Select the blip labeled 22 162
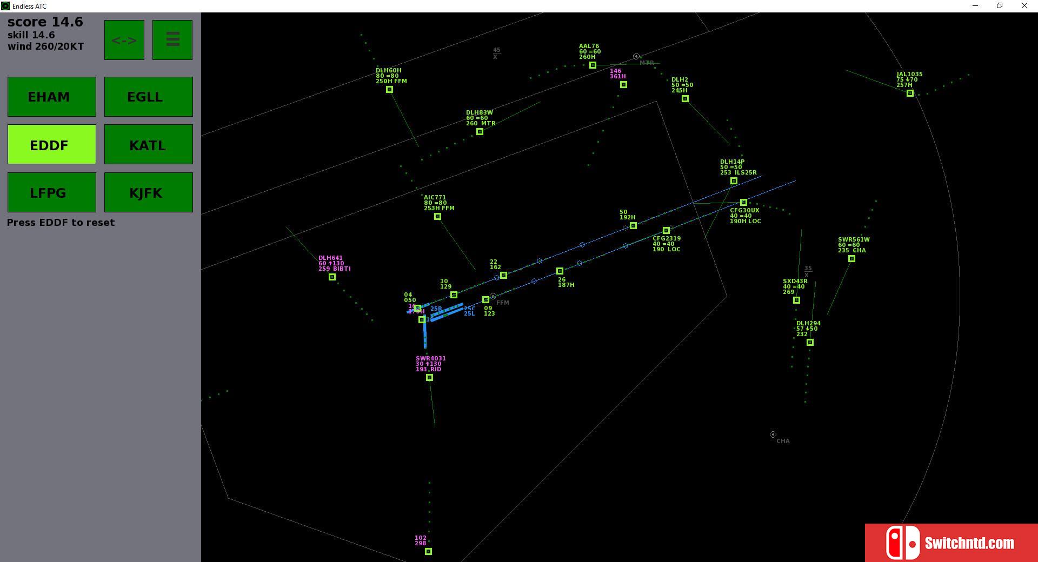The image size is (1038, 562). pyautogui.click(x=503, y=276)
